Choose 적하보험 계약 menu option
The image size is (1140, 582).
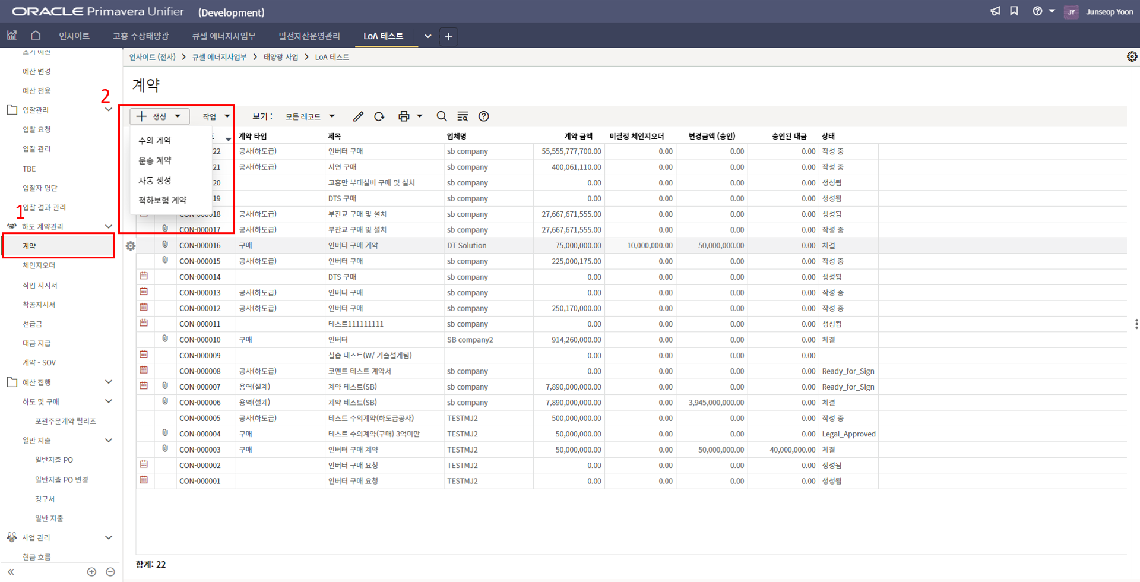point(162,200)
